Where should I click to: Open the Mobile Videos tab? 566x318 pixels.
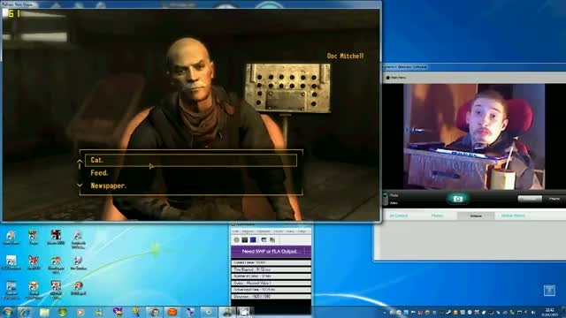(513, 216)
